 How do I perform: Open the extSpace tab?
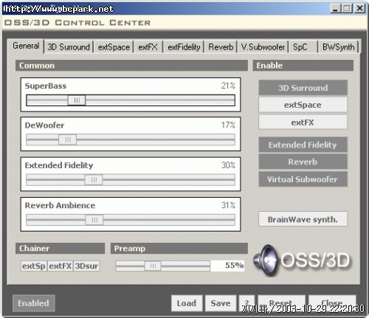pos(114,46)
